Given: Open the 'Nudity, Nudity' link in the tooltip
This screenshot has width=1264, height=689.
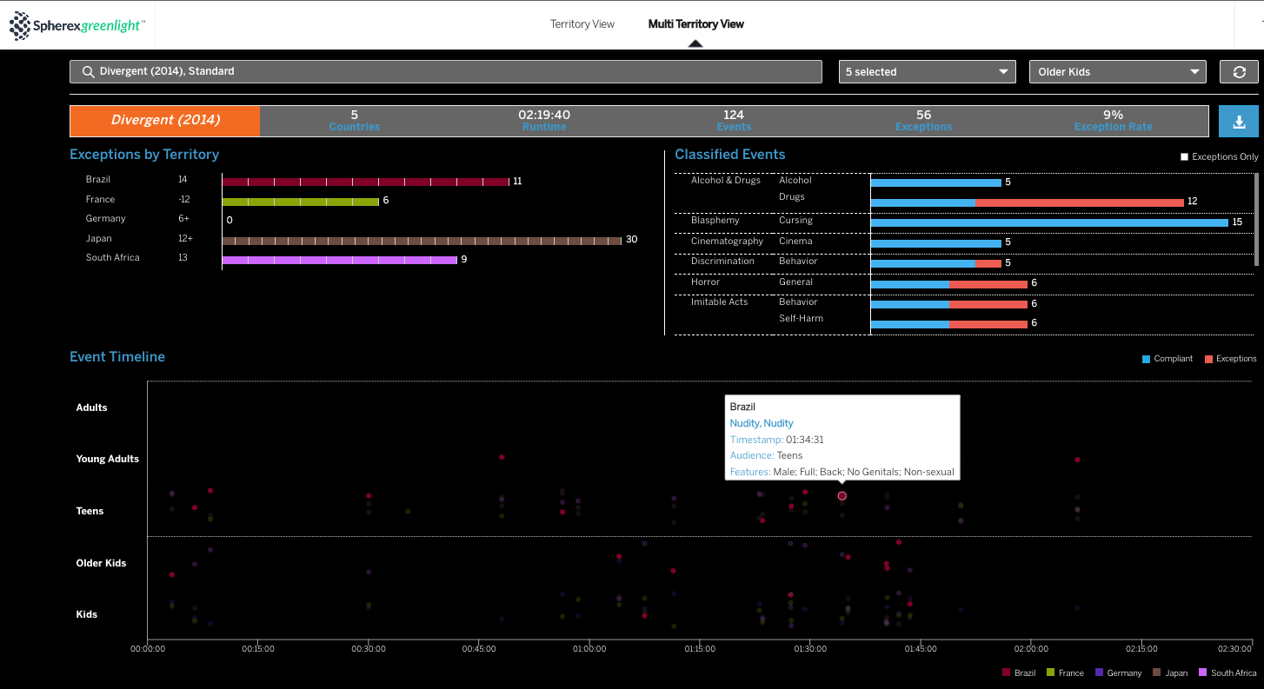Looking at the screenshot, I should tap(762, 423).
